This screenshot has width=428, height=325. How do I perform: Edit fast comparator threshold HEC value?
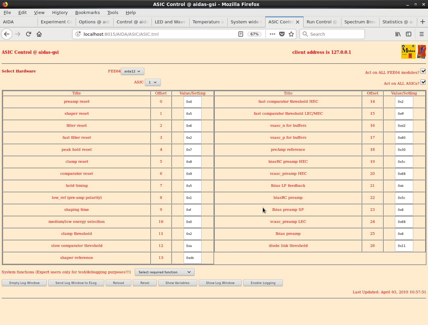point(404,102)
